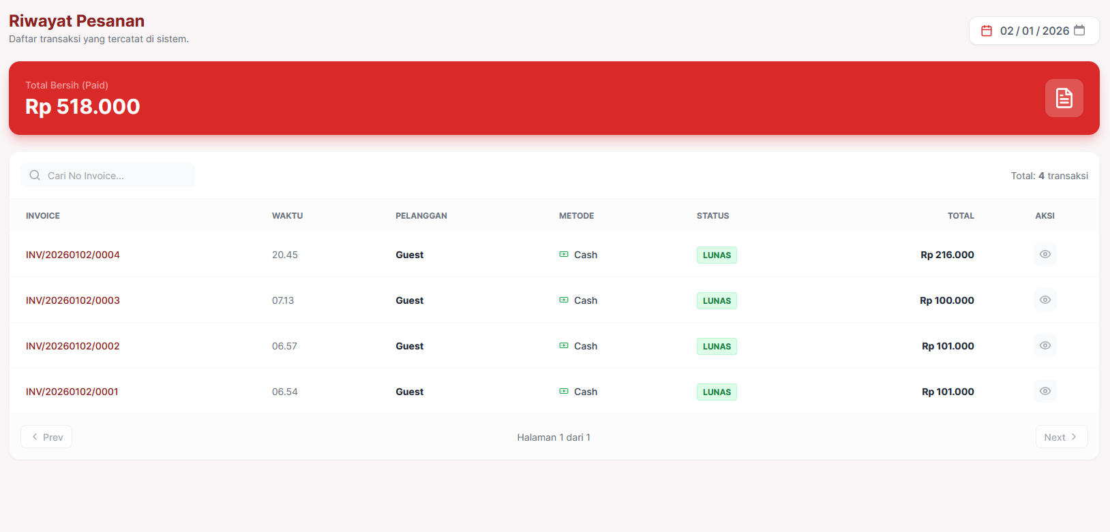Image resolution: width=1110 pixels, height=532 pixels.
Task: Open the date picker calendar dropdown
Action: [x=1079, y=31]
